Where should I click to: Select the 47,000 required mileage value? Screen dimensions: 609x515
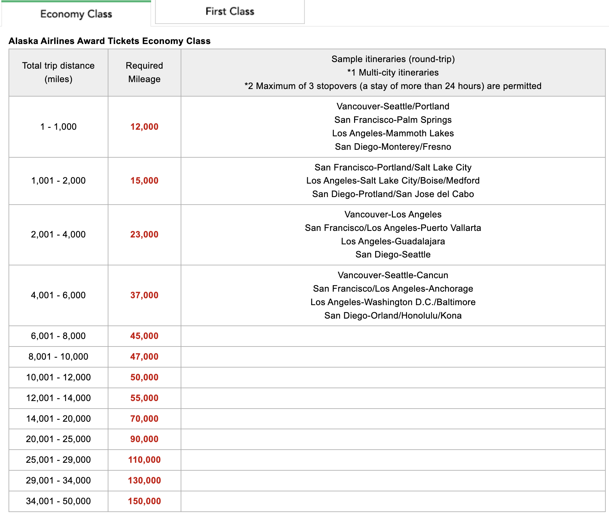point(144,357)
